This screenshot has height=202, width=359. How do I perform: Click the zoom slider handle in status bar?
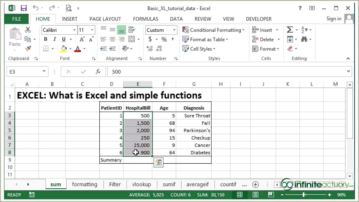click(304, 195)
